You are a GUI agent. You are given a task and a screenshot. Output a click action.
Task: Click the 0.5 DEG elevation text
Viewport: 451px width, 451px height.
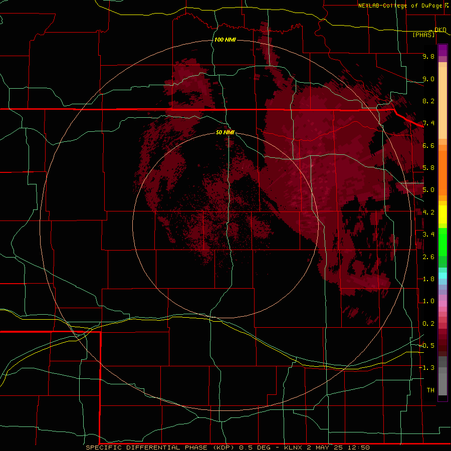point(255,447)
